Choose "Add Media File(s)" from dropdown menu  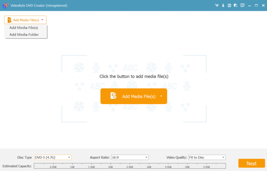click(x=24, y=28)
